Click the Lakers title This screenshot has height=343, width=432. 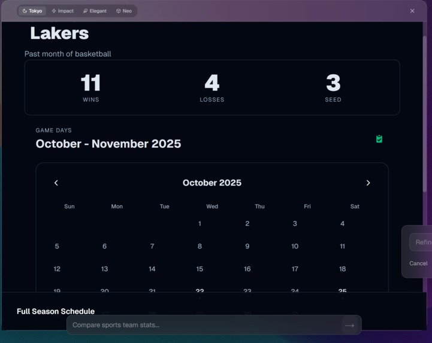tap(59, 34)
